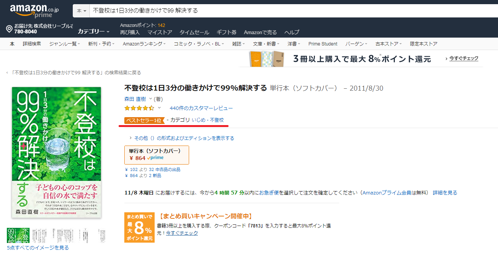
Task: Click 今すぐチェック in the campaign text
Action: [182, 233]
